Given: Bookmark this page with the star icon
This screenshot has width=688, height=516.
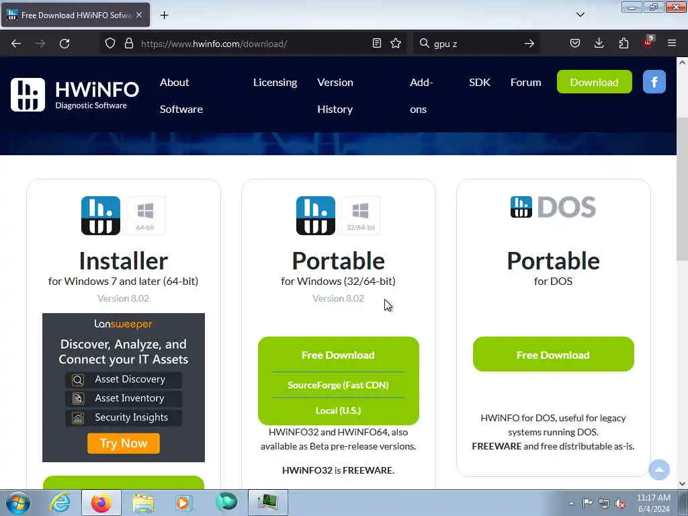Looking at the screenshot, I should pos(396,44).
